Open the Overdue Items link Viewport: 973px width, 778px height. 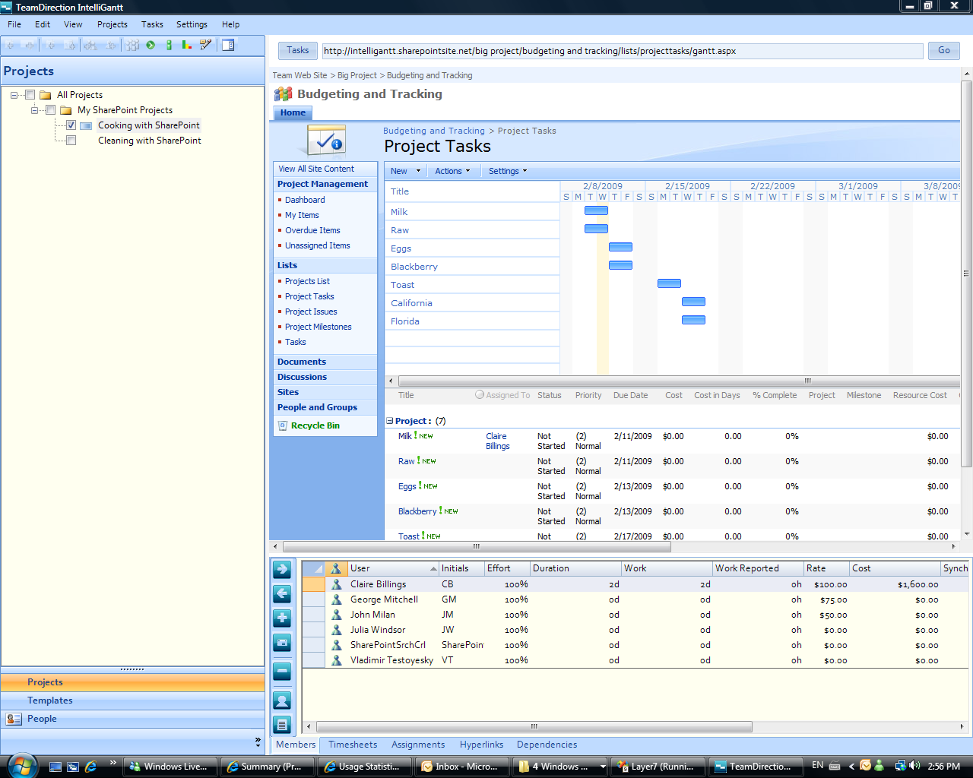point(312,230)
